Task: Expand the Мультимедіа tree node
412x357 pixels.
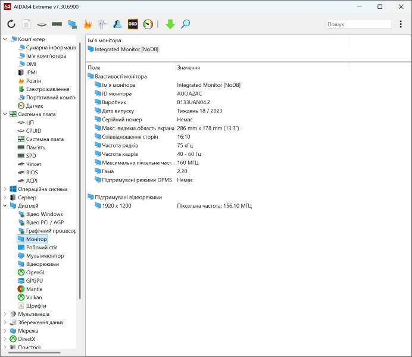Action: (x=5, y=314)
